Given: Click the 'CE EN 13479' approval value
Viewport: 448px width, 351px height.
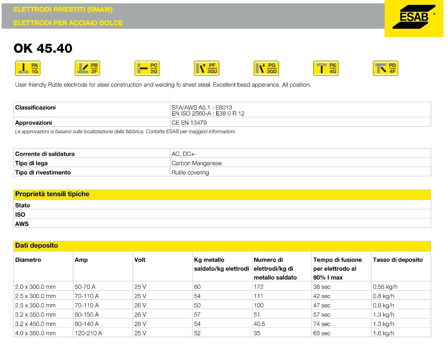Looking at the screenshot, I should click(x=189, y=123).
